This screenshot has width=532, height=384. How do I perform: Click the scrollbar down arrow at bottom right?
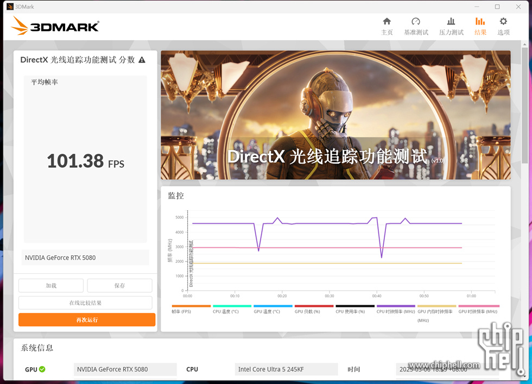pyautogui.click(x=525, y=376)
